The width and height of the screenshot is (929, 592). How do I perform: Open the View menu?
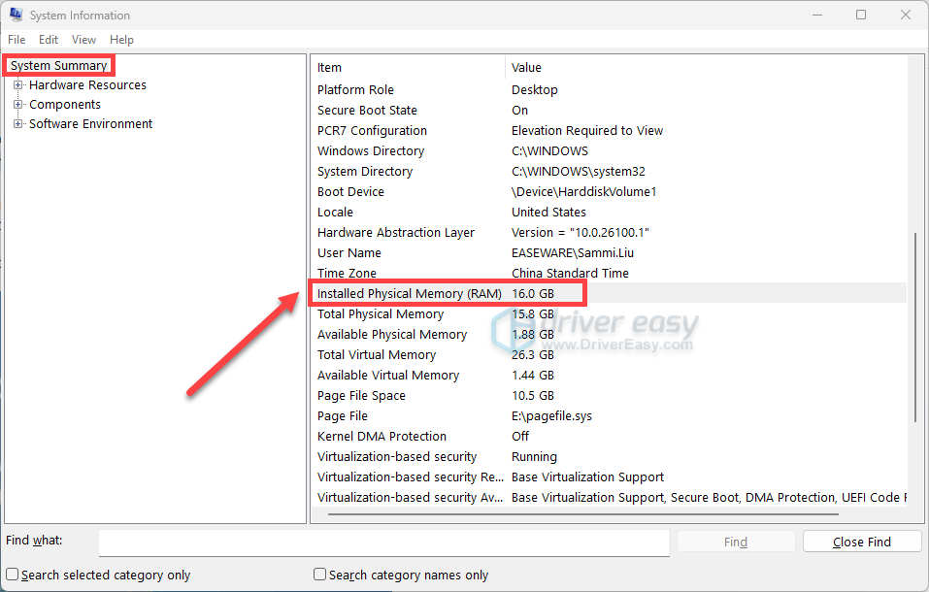84,40
